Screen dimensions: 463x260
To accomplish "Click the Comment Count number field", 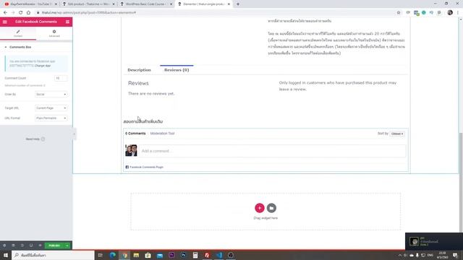I will point(61,78).
